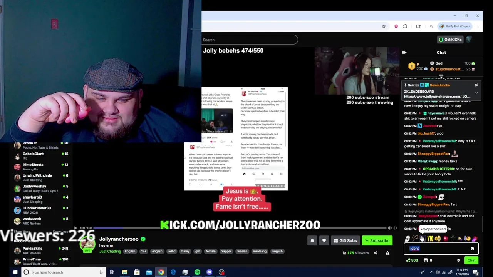Open XimeShoots channel in sidebar
The image size is (493, 277).
(41, 167)
